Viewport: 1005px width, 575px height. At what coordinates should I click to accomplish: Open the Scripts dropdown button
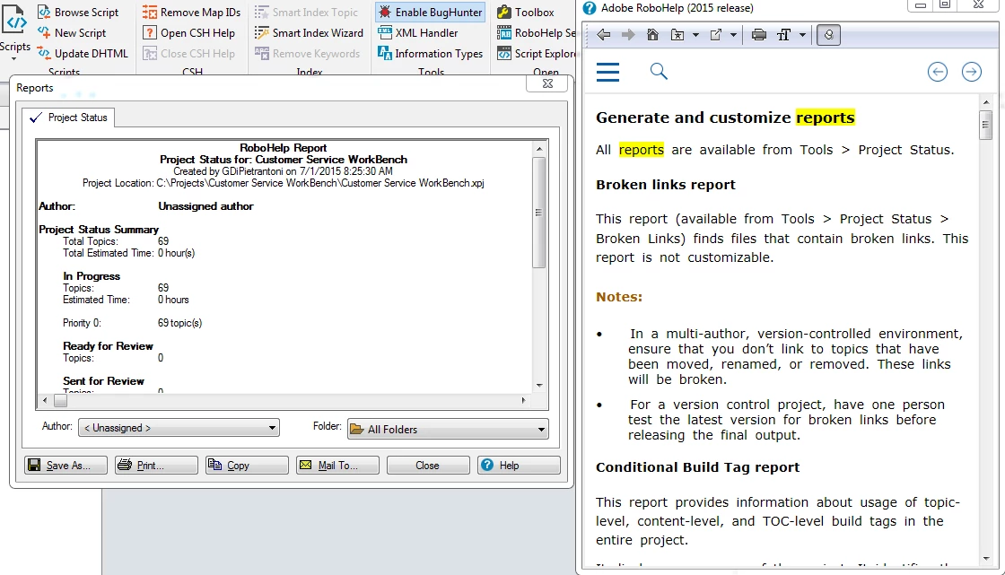coord(14,34)
